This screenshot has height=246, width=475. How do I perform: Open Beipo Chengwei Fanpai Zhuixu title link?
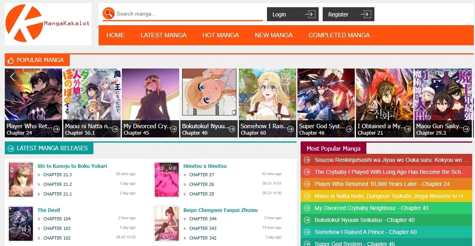pos(220,210)
